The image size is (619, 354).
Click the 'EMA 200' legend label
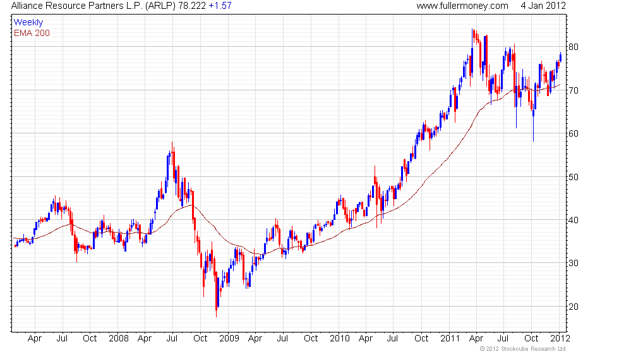tap(32, 33)
